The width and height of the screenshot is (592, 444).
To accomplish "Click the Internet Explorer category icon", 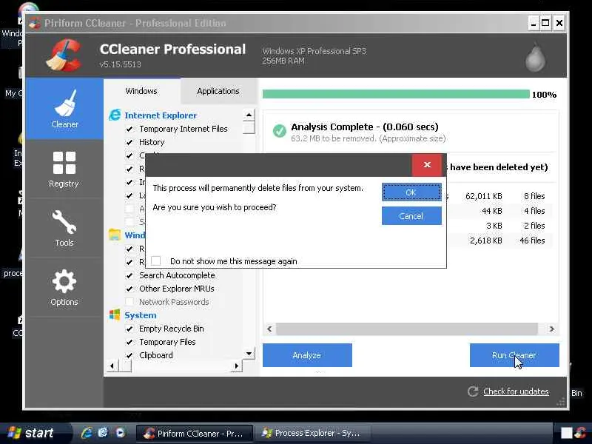I will coord(115,115).
